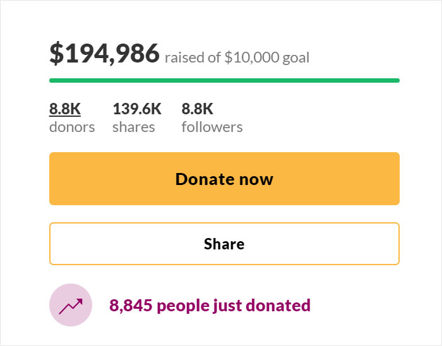442x346 pixels.
Task: Click the Donate now button
Action: (224, 179)
